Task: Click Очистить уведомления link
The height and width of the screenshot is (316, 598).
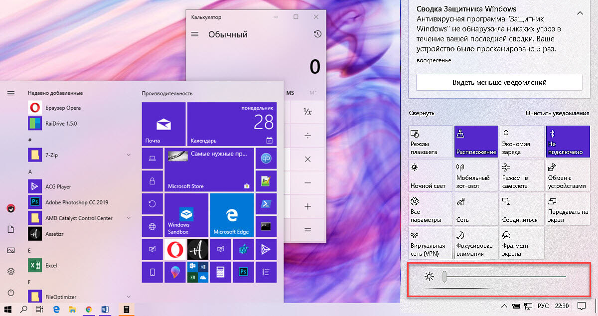Action: click(557, 113)
